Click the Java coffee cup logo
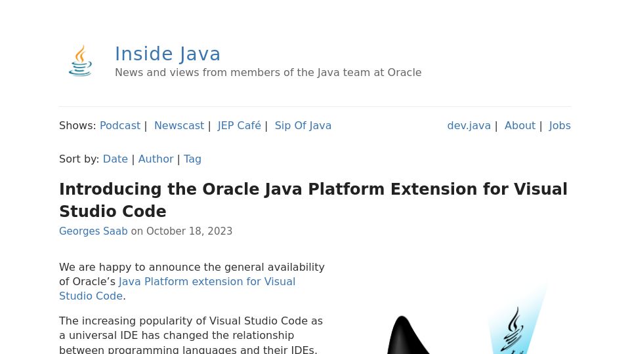 point(80,60)
